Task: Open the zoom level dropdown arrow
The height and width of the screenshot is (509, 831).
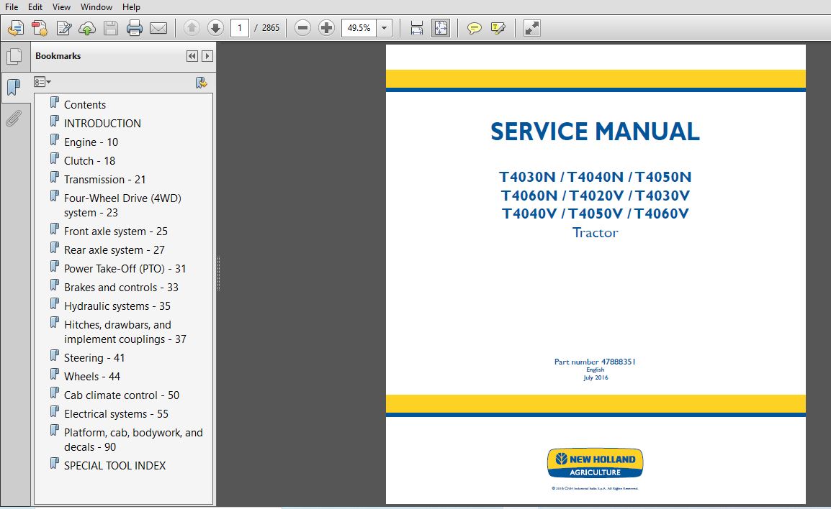Action: (385, 28)
